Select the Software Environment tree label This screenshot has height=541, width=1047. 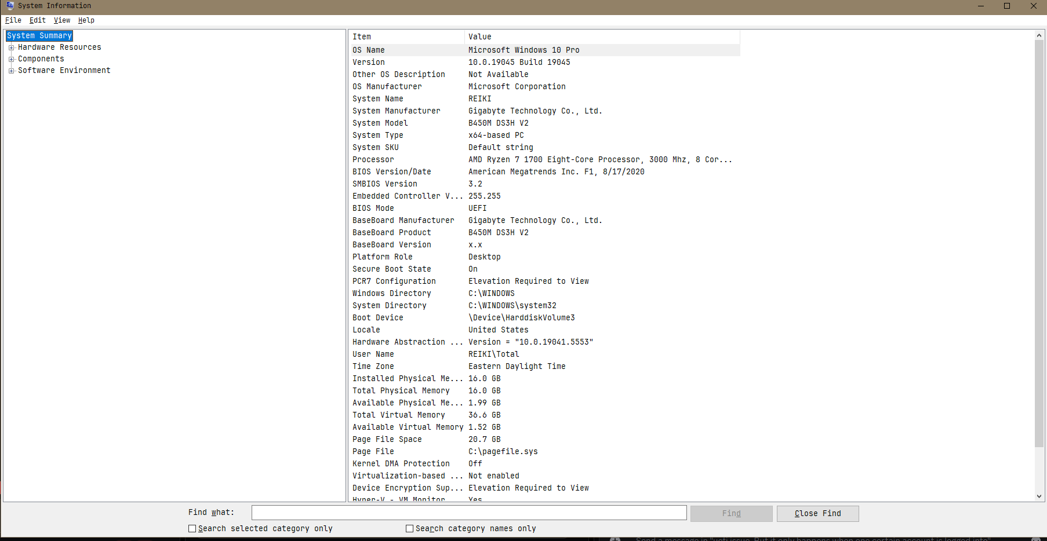(x=64, y=71)
